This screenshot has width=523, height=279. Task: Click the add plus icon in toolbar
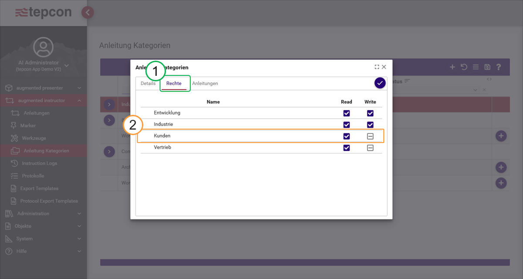pos(452,67)
